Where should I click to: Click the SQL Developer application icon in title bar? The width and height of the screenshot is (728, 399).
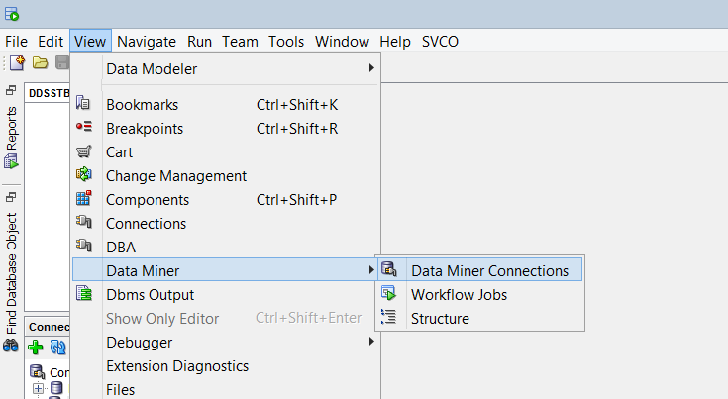(12, 14)
